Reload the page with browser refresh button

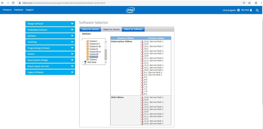(x=13, y=3)
